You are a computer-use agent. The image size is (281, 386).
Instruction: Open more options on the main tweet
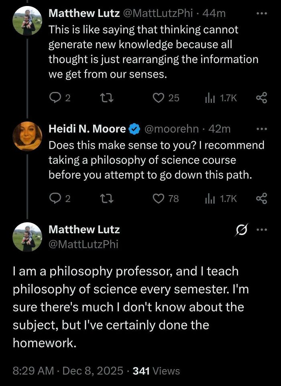[262, 230]
